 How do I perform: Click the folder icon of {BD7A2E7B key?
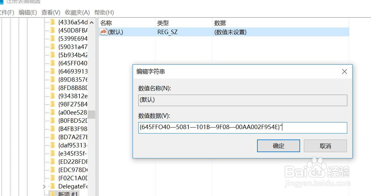click(x=53, y=137)
